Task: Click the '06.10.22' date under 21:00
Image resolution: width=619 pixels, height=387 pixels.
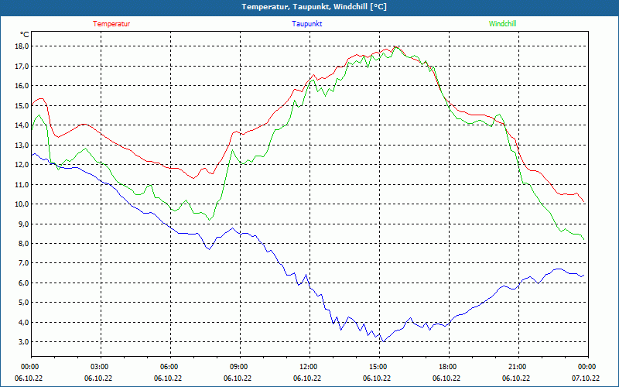Action: 516,378
